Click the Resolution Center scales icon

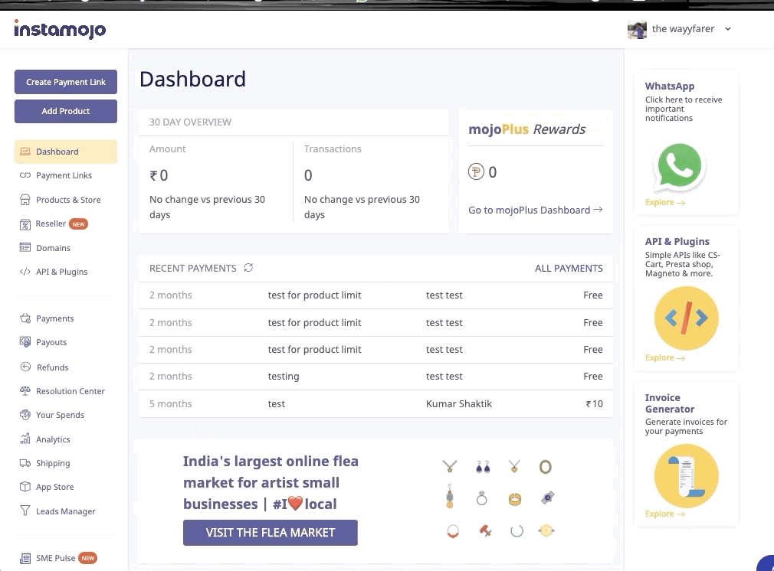click(25, 390)
